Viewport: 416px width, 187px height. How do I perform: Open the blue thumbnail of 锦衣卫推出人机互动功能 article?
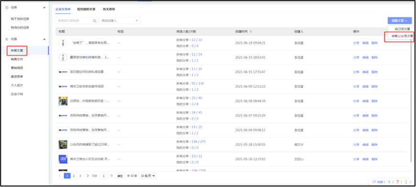click(63, 159)
